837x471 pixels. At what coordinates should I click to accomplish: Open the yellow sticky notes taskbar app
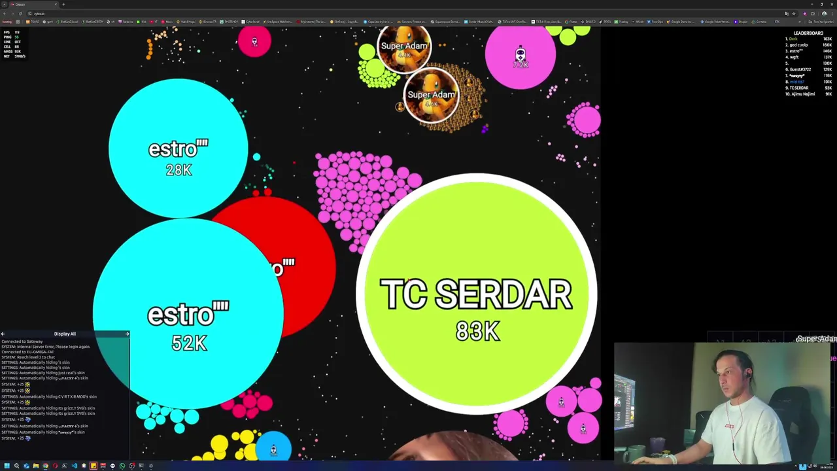pyautogui.click(x=94, y=466)
